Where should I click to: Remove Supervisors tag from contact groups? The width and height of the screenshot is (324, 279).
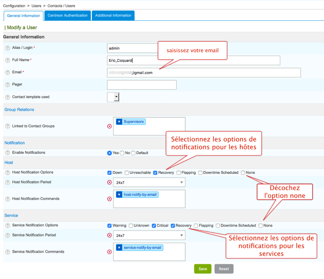click(119, 122)
